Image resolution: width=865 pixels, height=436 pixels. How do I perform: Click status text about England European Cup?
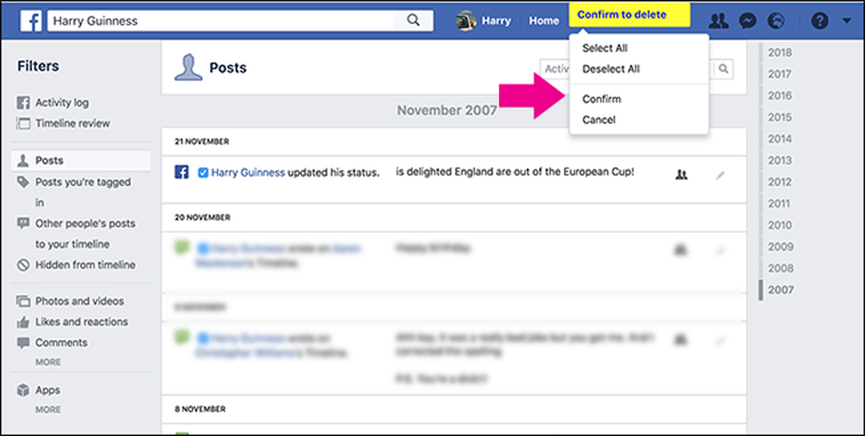(x=515, y=171)
